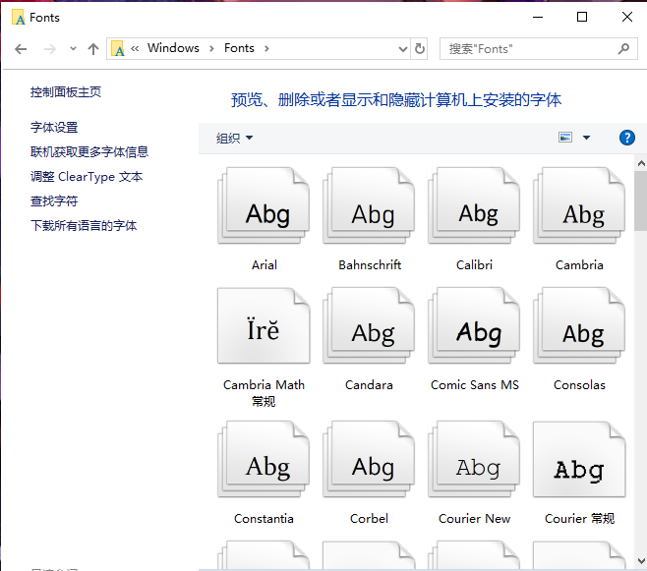Go back with the back arrow
Viewport: 647px width, 571px height.
(x=21, y=49)
